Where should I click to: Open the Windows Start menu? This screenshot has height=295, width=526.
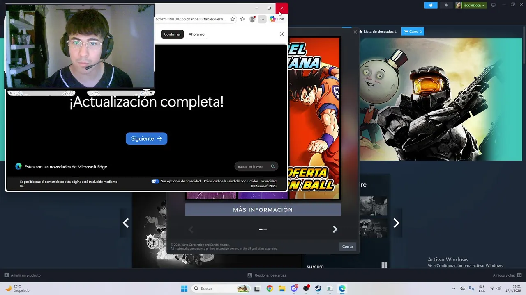click(184, 288)
